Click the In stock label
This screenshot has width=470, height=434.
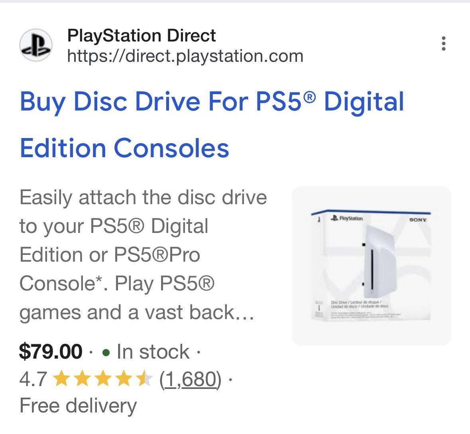pos(153,352)
